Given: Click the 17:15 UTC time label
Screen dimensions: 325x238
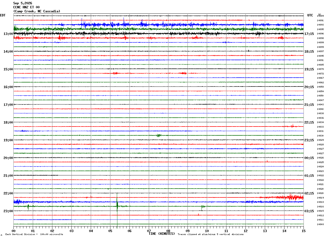Looking at the screenshot, I should 309,34.
